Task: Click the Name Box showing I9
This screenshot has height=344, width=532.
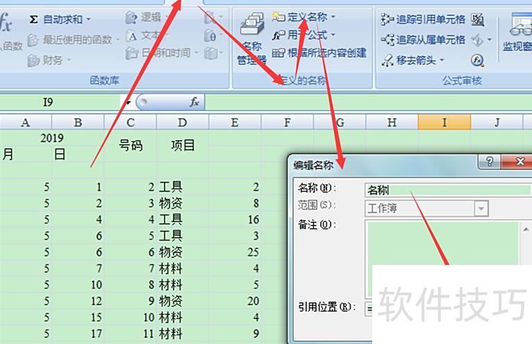Action: 61,102
